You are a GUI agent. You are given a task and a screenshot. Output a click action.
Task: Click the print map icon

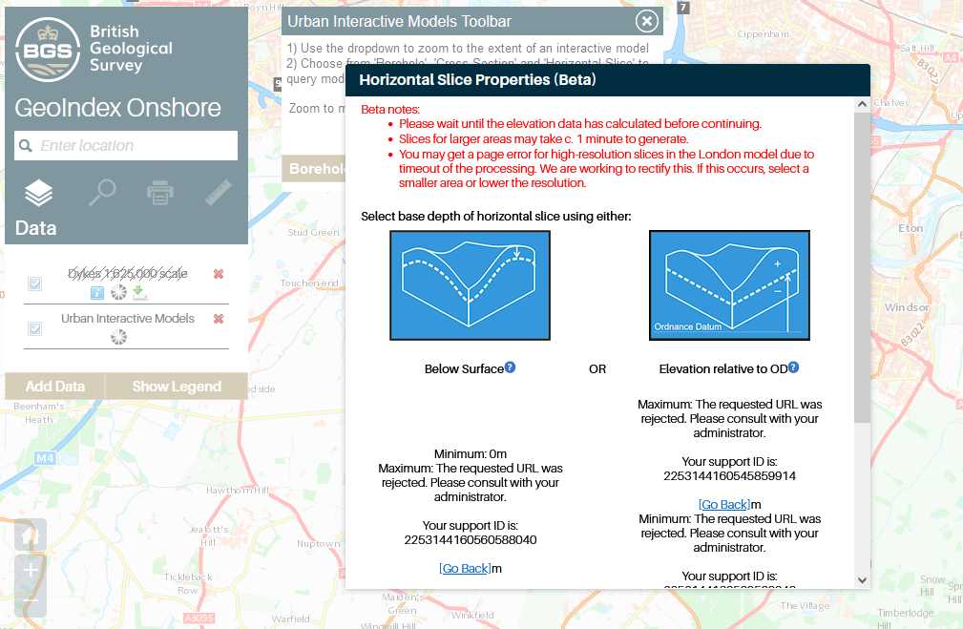pos(160,194)
